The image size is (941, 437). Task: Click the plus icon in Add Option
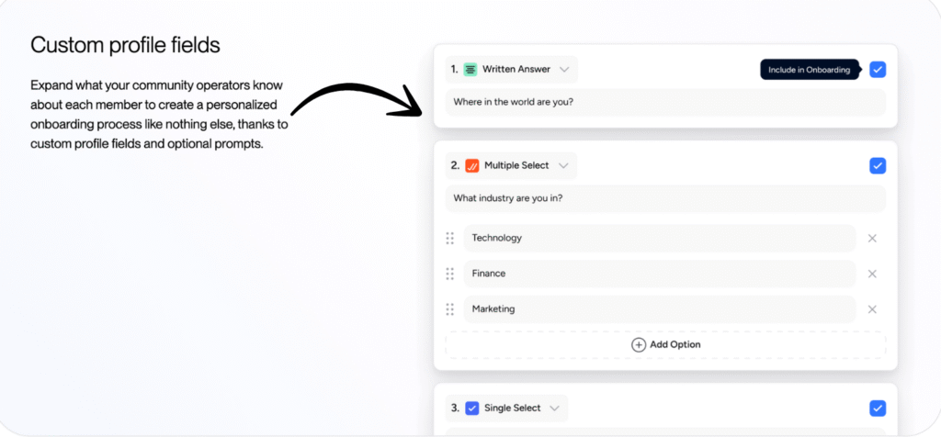639,345
